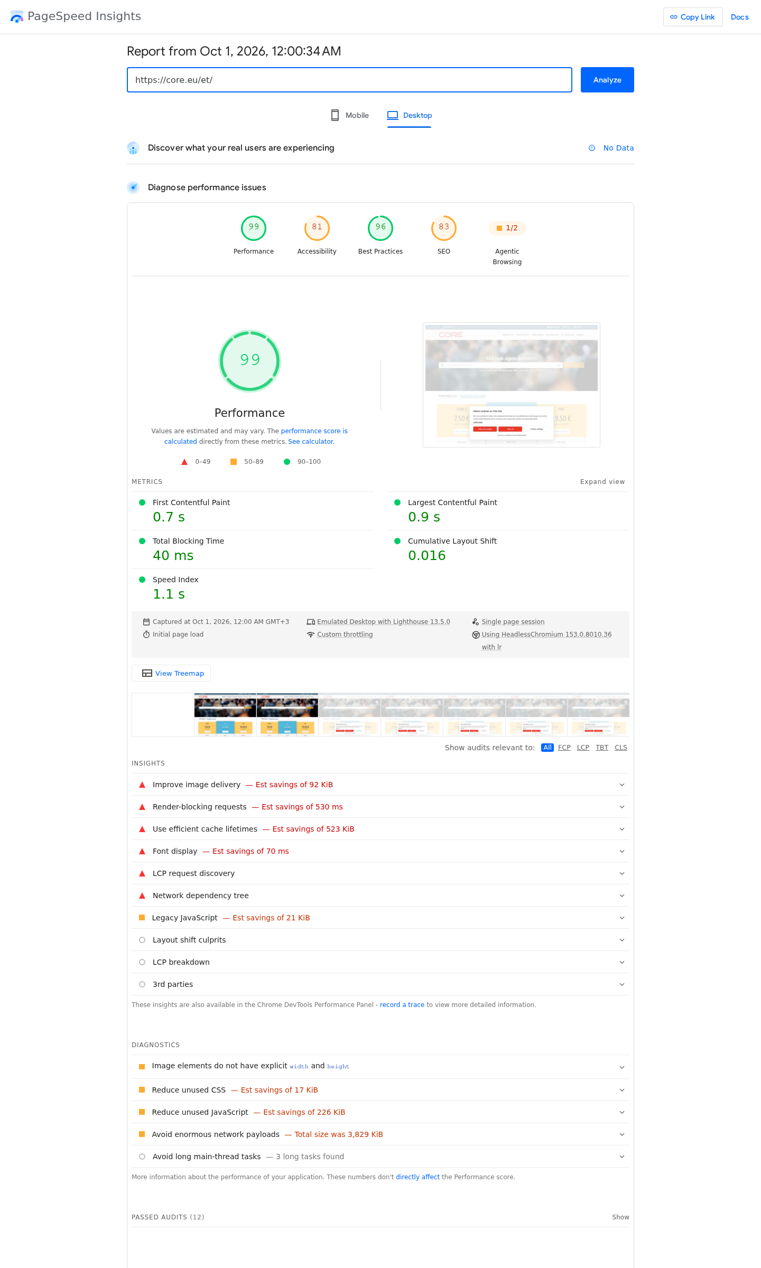Expand the Reduce unused CSS diagnostic
This screenshot has height=1268, width=761.
(380, 1090)
